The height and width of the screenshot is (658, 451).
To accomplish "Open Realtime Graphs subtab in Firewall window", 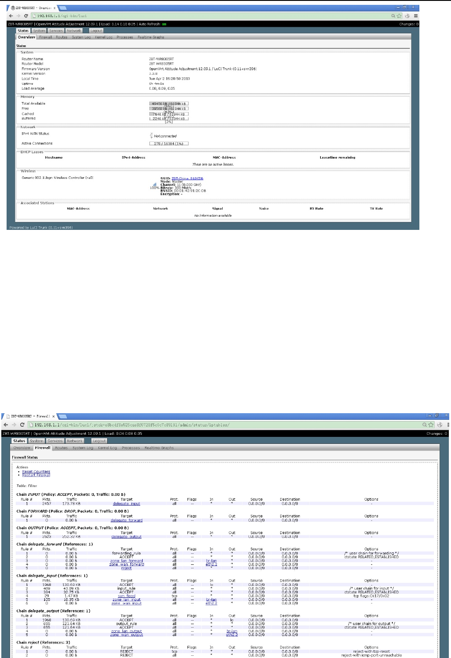I will [159, 448].
